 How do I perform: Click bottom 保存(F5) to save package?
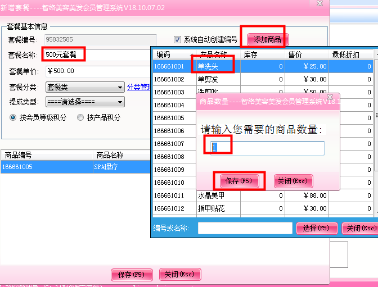tap(132, 275)
